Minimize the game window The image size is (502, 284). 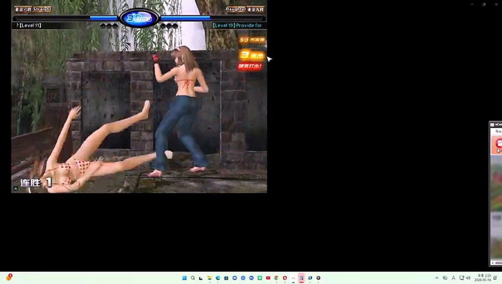pos(472,4)
